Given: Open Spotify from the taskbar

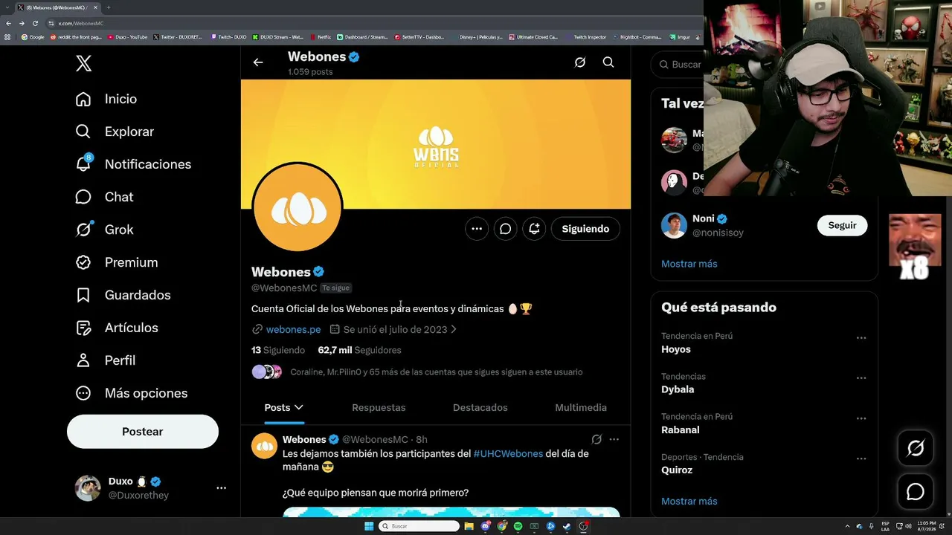Looking at the screenshot, I should pyautogui.click(x=518, y=526).
